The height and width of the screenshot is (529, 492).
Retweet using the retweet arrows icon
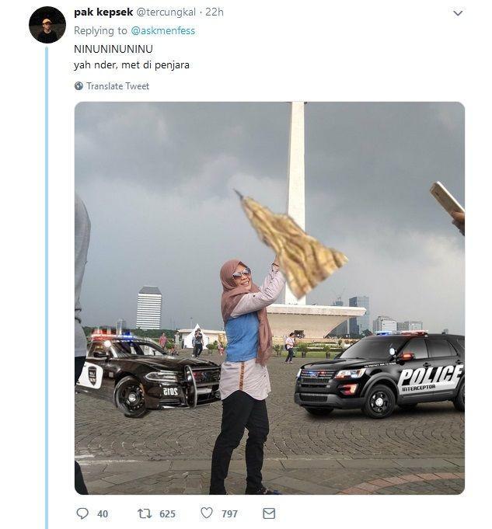[145, 513]
